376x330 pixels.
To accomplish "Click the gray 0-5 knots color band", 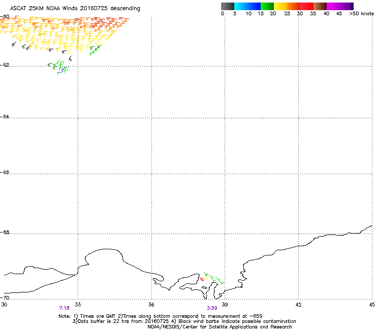I will pos(228,6).
